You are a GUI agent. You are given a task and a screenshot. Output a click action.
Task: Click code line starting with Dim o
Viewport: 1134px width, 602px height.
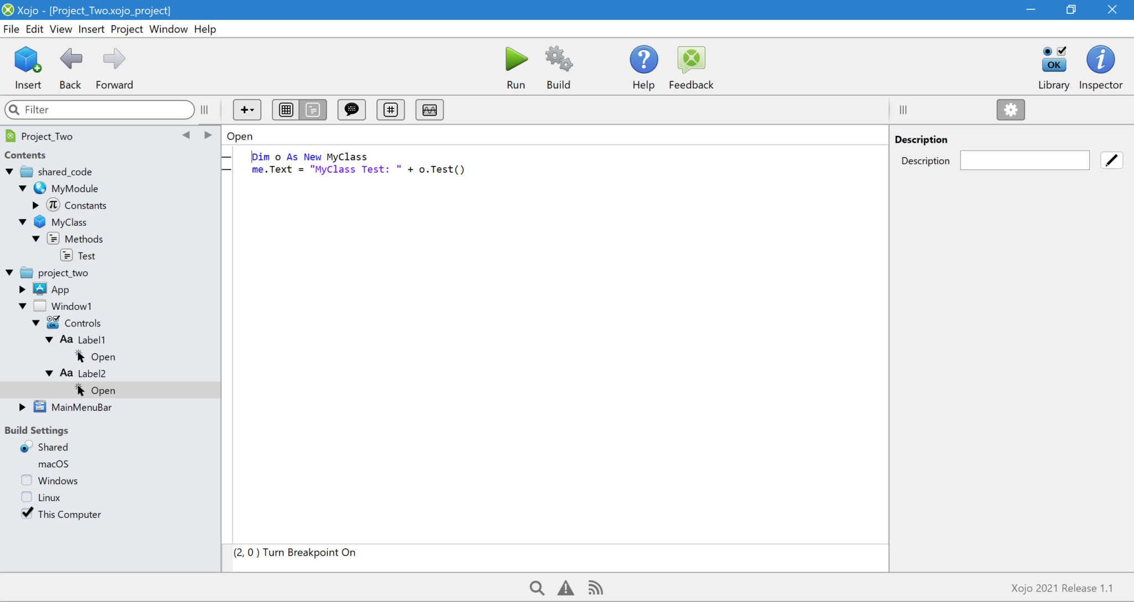point(309,157)
